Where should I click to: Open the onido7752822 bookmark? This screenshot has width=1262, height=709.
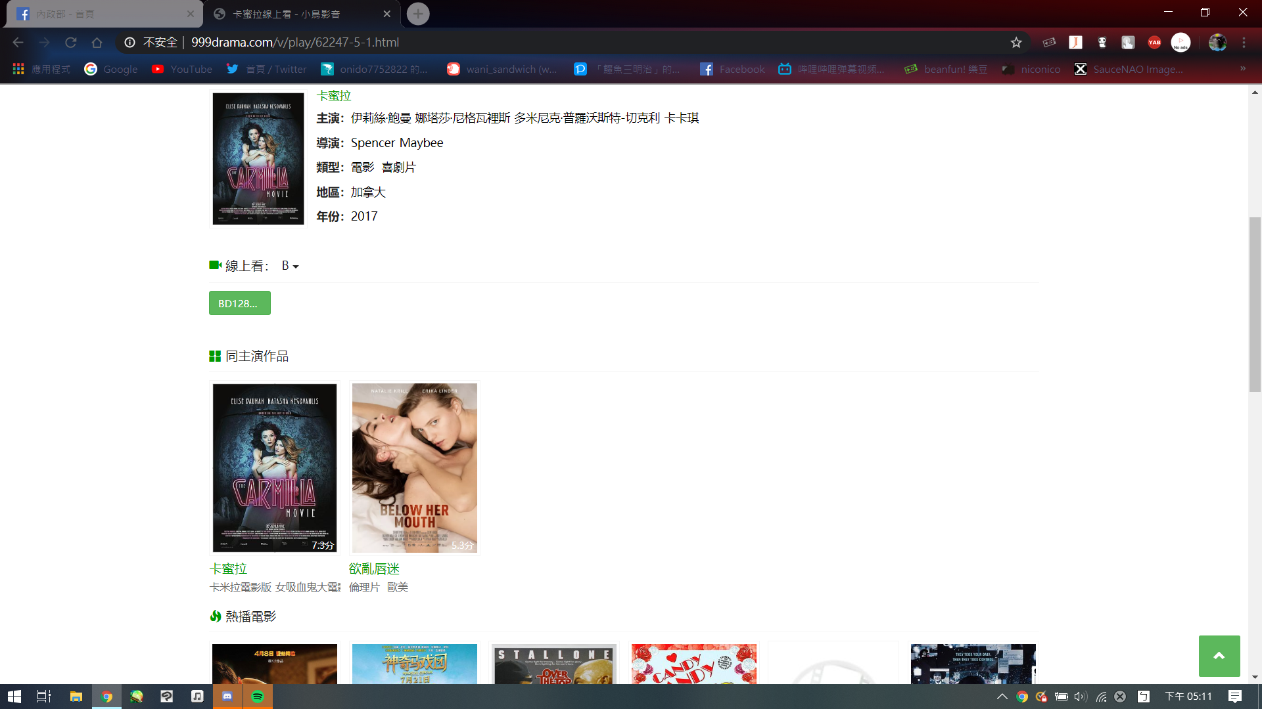coord(374,69)
